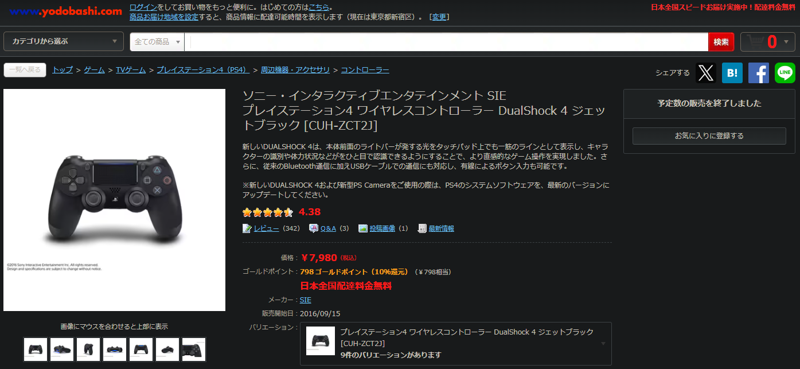Viewport: 800px width, 369px height.
Task: Click the 日本全国配達料金無料 text under price
Action: (x=346, y=286)
